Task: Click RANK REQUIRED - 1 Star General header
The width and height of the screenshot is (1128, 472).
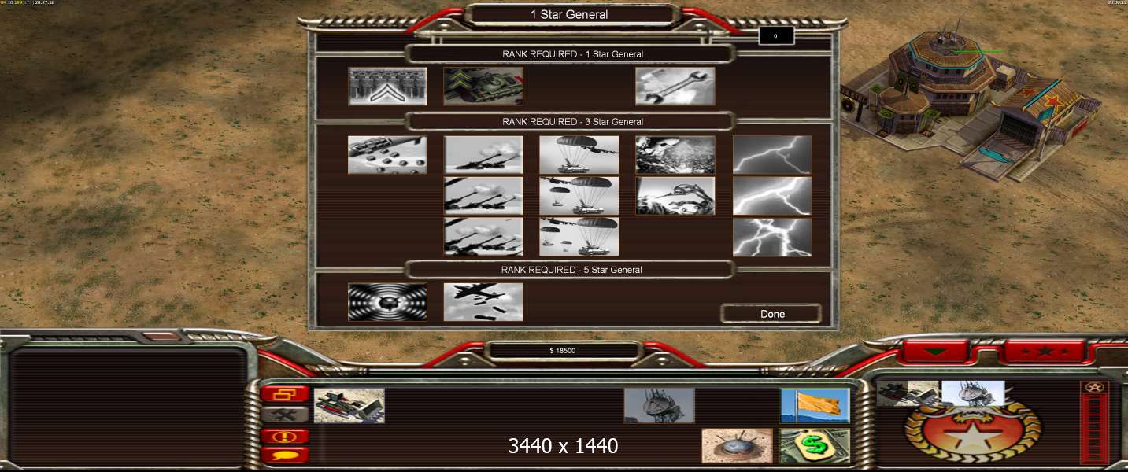Action: (x=572, y=54)
